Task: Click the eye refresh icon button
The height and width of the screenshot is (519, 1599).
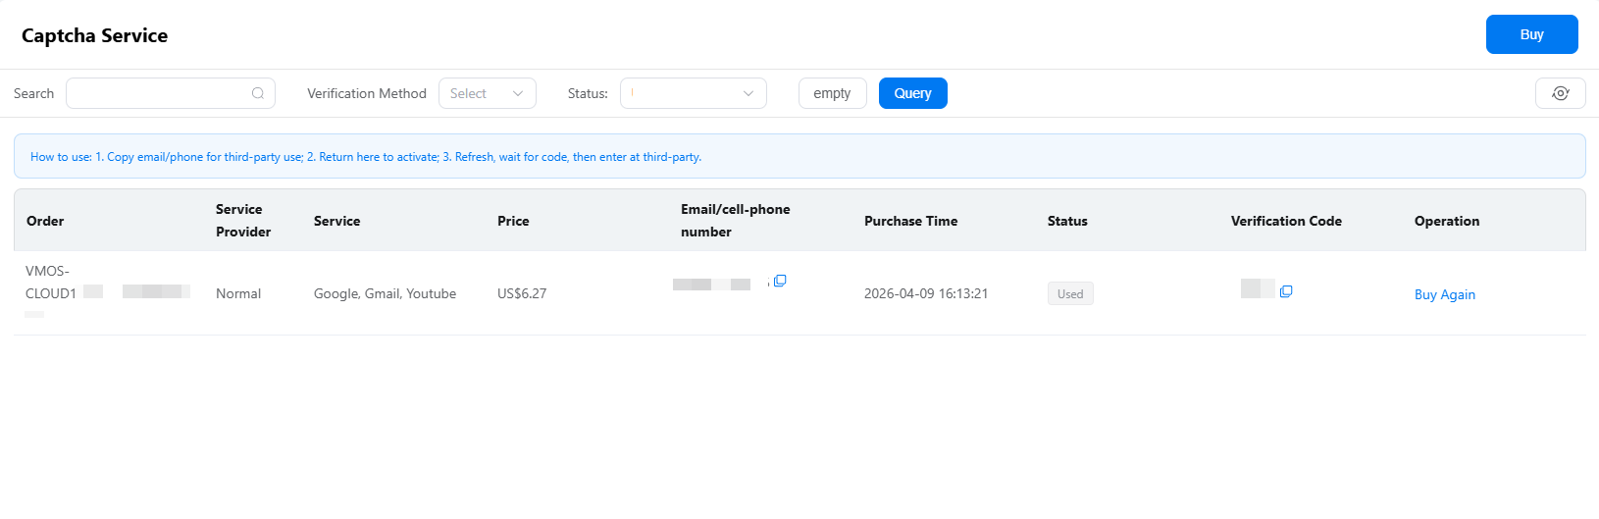Action: click(x=1560, y=93)
